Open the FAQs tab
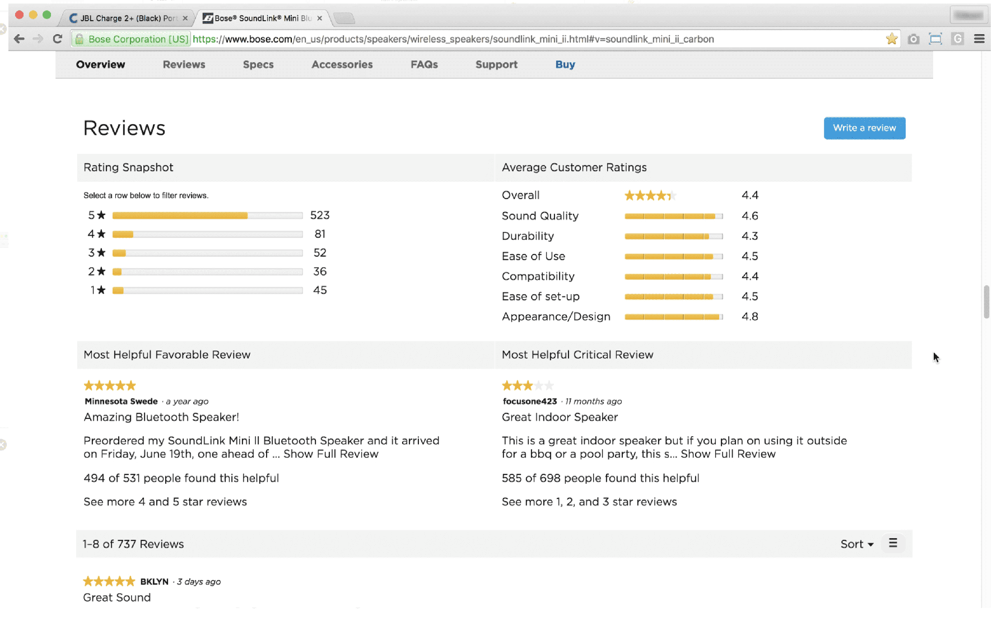The width and height of the screenshot is (997, 617). [x=424, y=64]
